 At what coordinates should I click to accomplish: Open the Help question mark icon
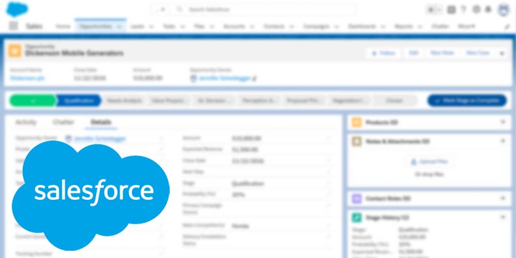pyautogui.click(x=463, y=10)
